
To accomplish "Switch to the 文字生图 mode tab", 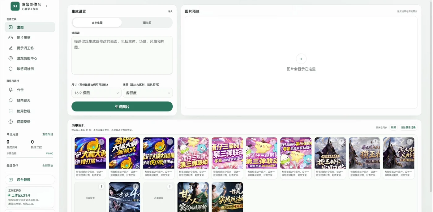I will 97,23.
